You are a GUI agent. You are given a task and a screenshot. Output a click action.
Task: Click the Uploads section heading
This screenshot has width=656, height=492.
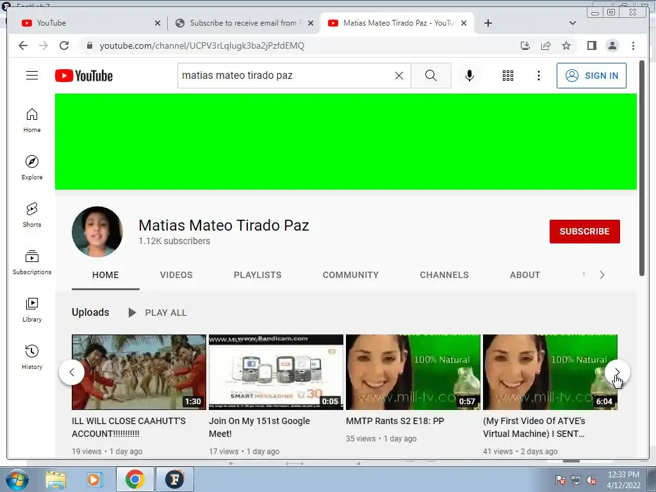click(x=90, y=312)
